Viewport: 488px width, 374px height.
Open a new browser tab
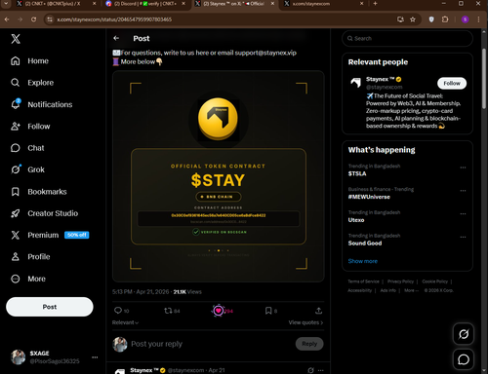375,4
